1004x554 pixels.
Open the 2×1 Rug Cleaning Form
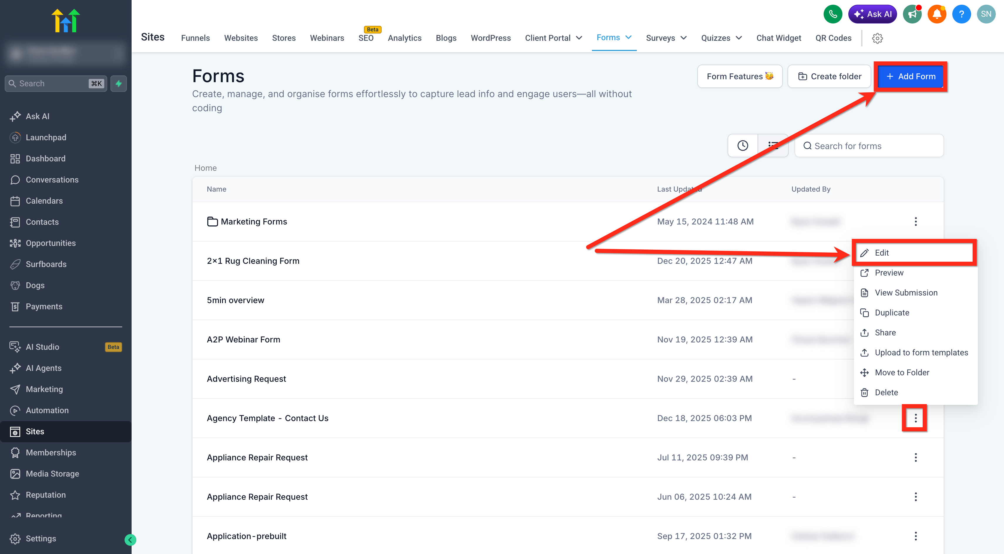(253, 261)
